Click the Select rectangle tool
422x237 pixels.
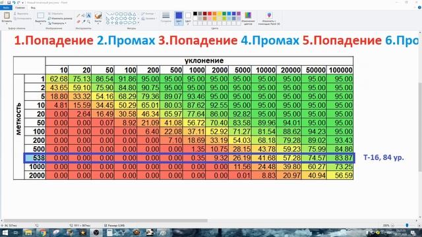pos(41,16)
